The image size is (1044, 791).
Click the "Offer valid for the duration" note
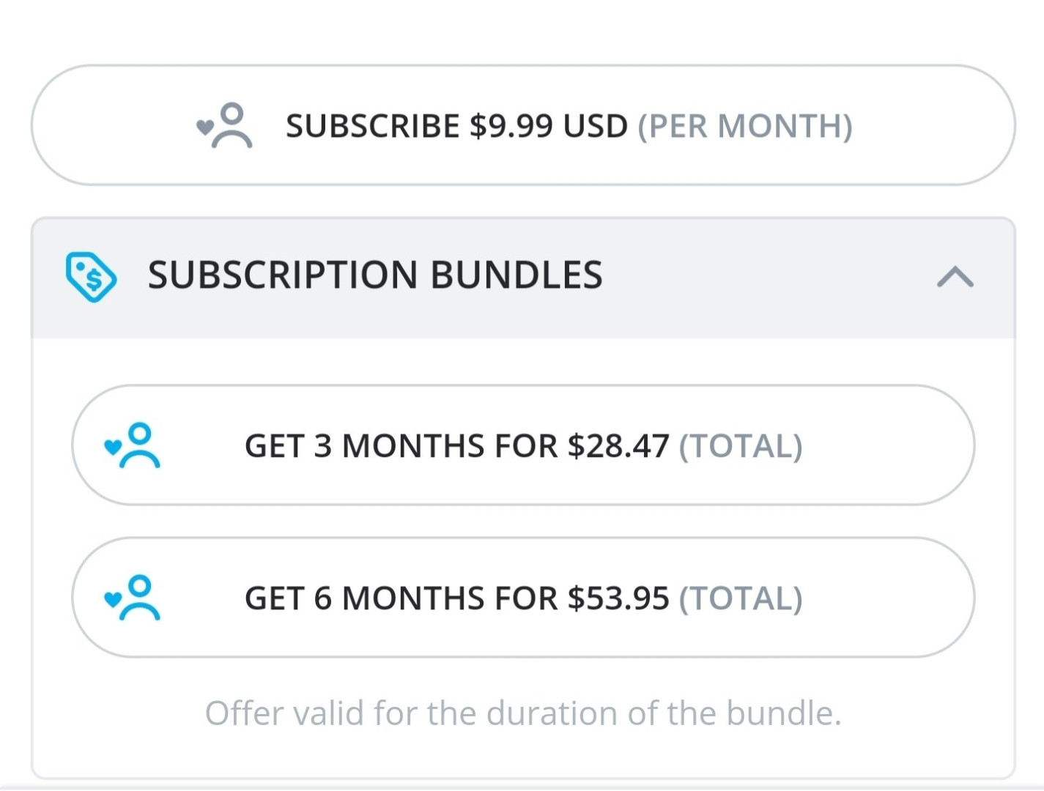coord(522,713)
